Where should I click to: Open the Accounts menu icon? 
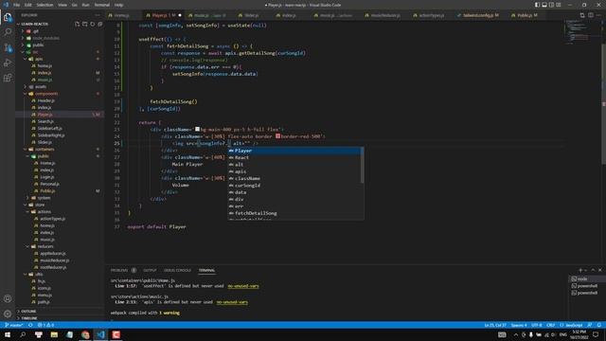click(8, 298)
